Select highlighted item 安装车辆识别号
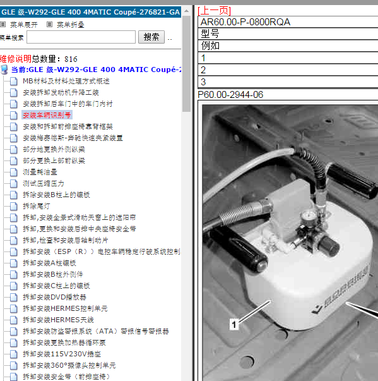 pos(47,115)
